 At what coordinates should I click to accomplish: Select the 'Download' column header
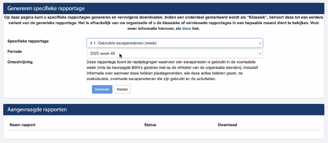pyautogui.click(x=227, y=125)
